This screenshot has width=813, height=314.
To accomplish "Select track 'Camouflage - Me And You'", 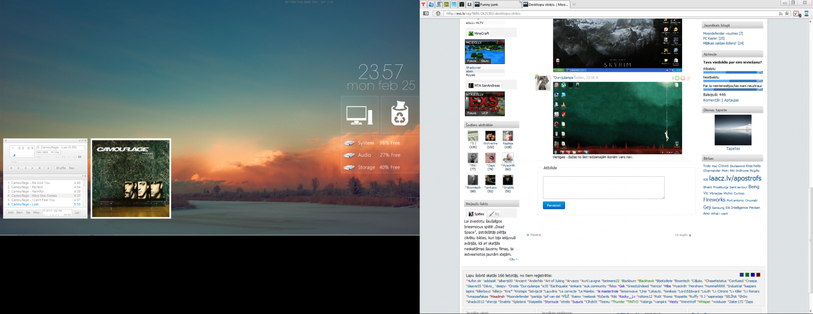I will click(x=44, y=183).
